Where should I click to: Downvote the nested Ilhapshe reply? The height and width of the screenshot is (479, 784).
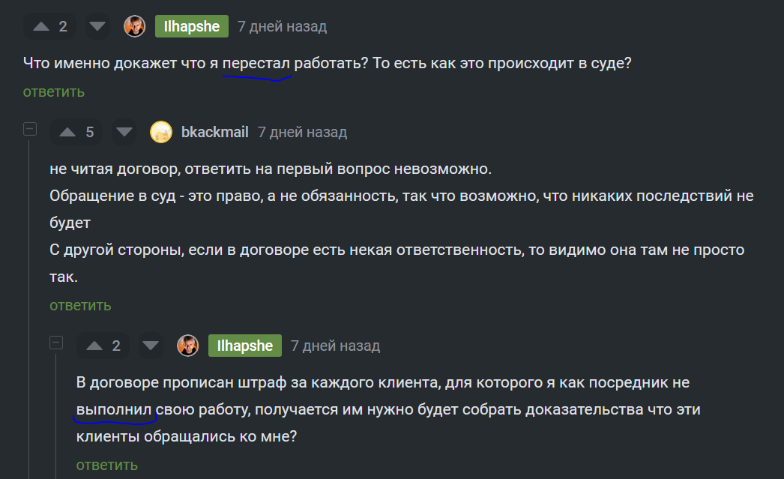[151, 346]
